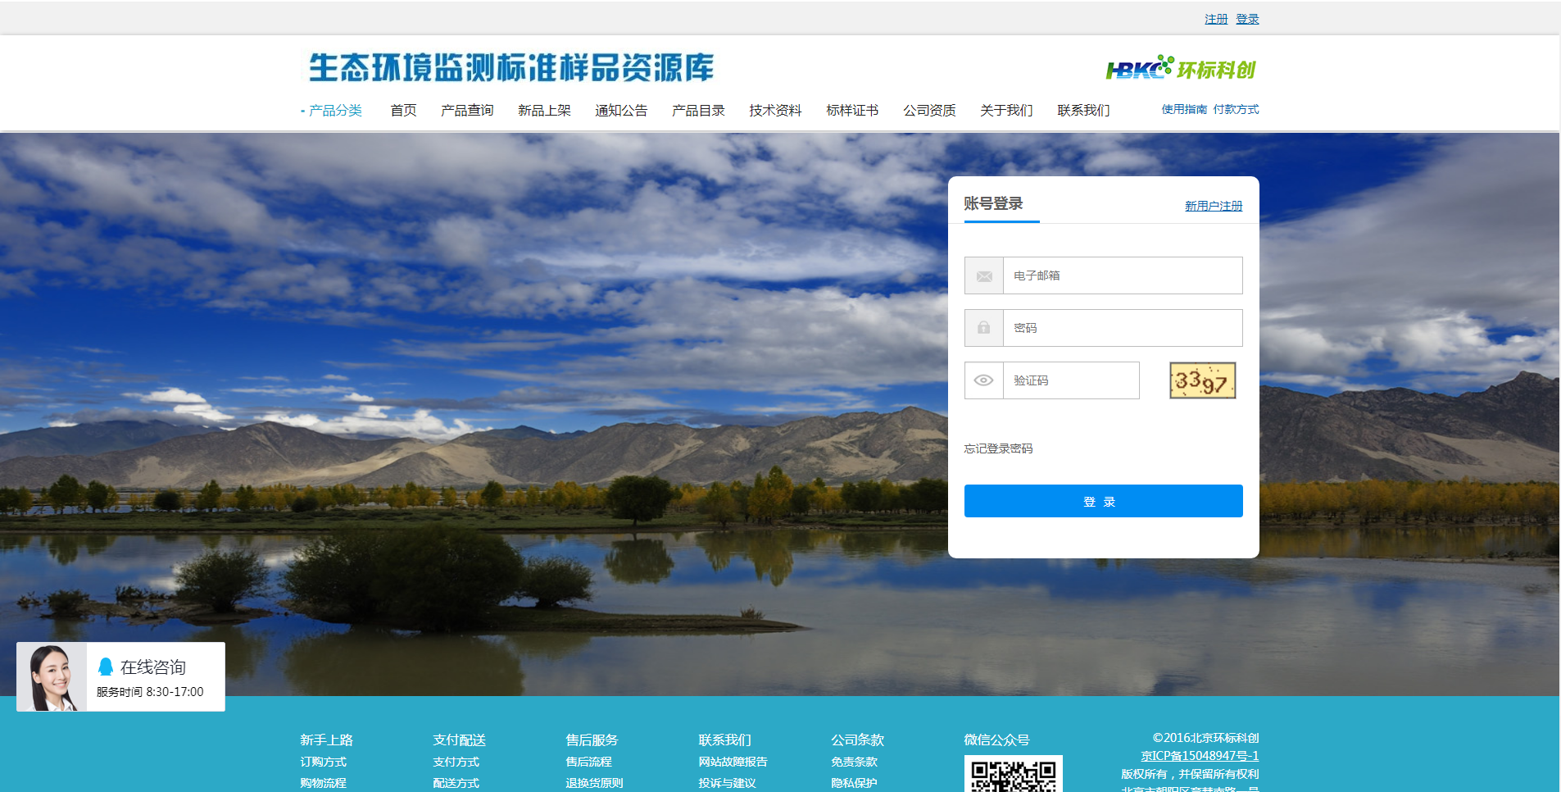This screenshot has width=1561, height=792.
Task: Go to 新品上架 in navigation
Action: click(x=544, y=111)
